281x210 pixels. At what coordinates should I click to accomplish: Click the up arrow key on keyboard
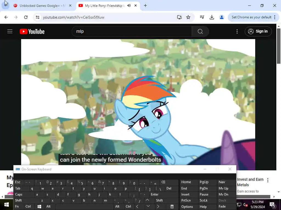click(x=147, y=200)
